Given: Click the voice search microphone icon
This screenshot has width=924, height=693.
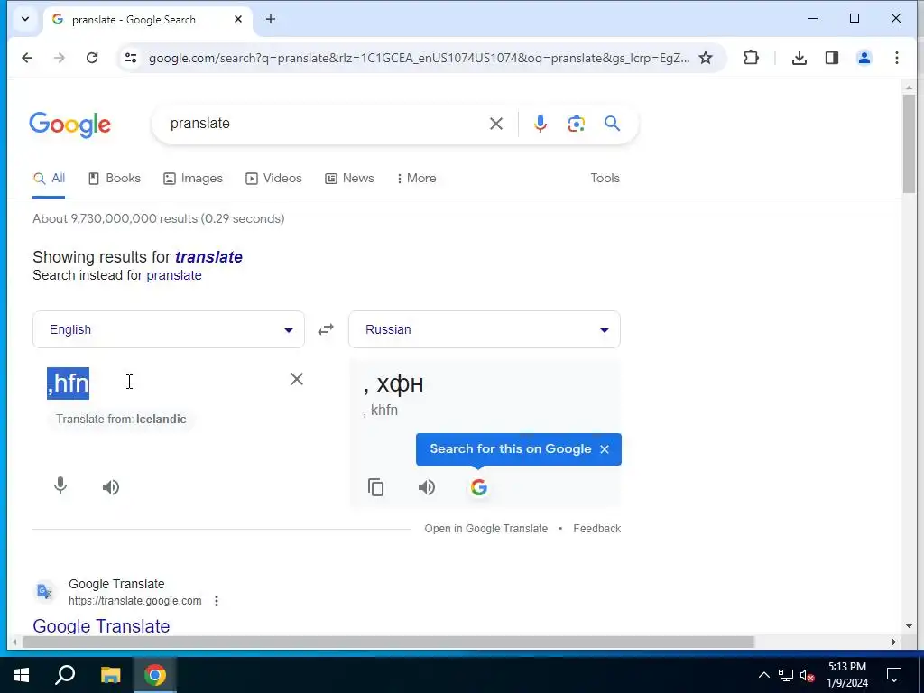Looking at the screenshot, I should coord(540,124).
